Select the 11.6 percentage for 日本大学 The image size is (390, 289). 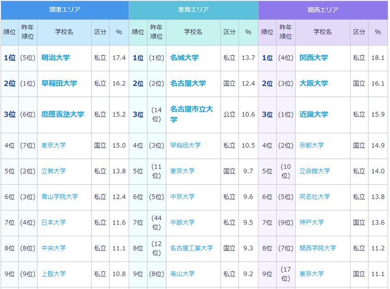(119, 222)
